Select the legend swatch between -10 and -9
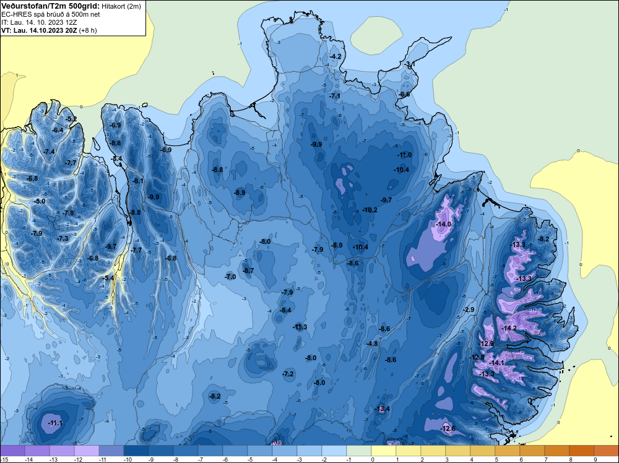619x463 pixels. pos(136,451)
